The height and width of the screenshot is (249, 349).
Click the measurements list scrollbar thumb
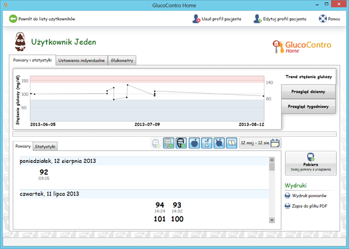coord(272,167)
